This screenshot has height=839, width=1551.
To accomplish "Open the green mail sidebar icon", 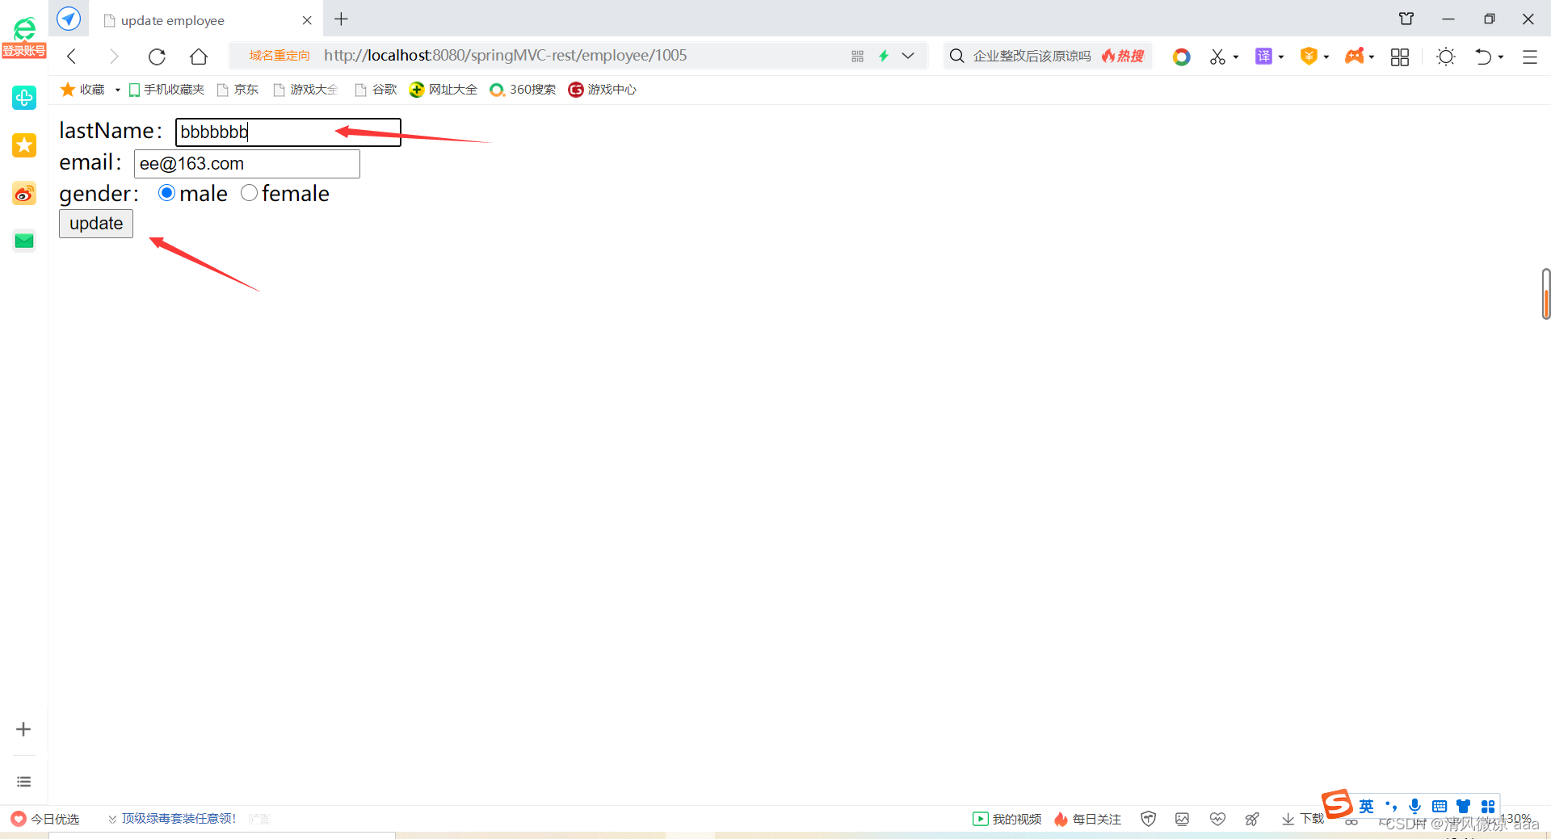I will 24,241.
